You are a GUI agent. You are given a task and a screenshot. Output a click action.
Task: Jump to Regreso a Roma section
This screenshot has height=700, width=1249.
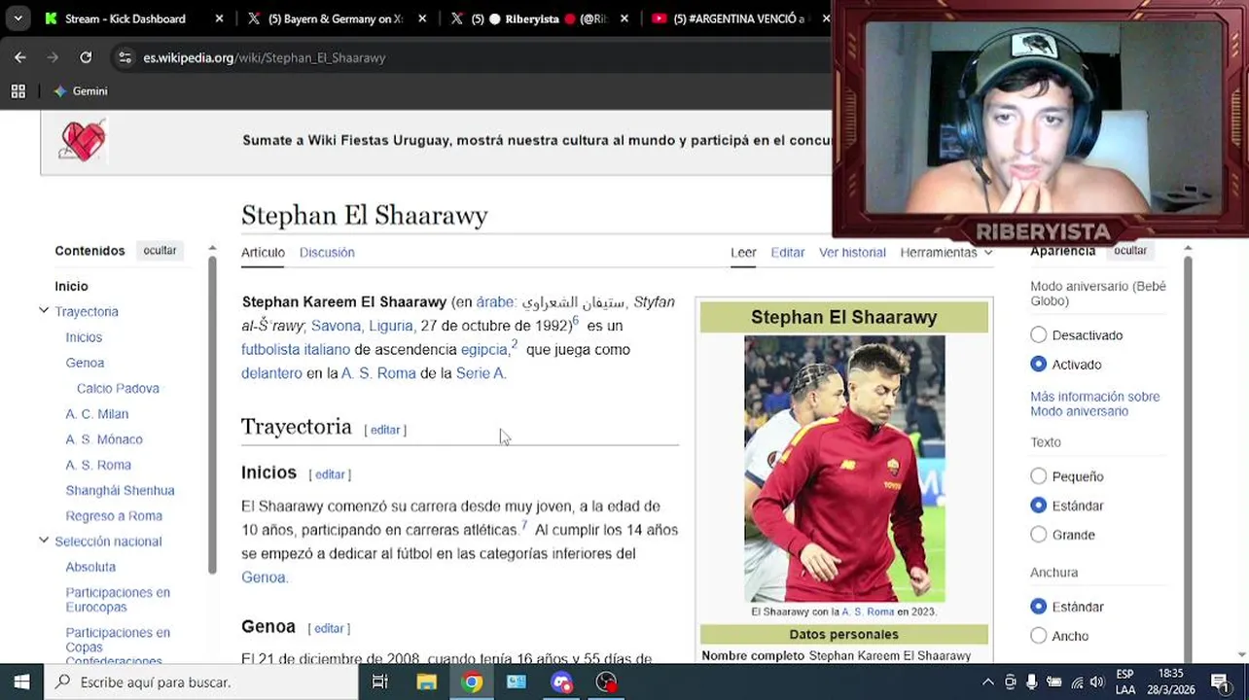(114, 515)
